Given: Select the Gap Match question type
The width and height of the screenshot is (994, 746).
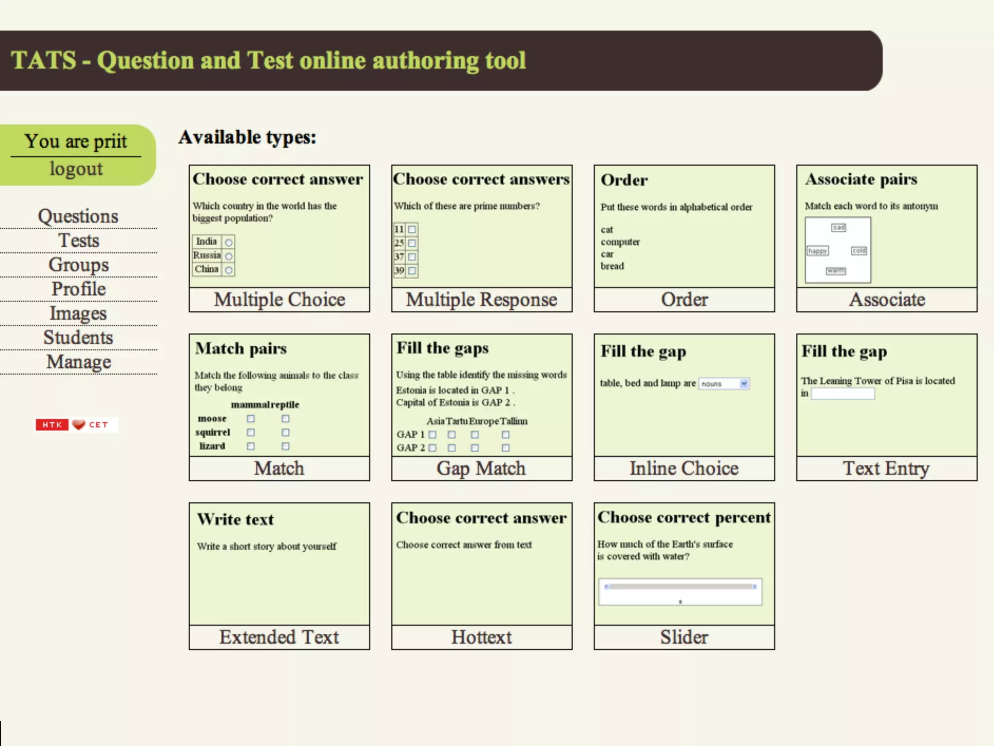Looking at the screenshot, I should (481, 469).
